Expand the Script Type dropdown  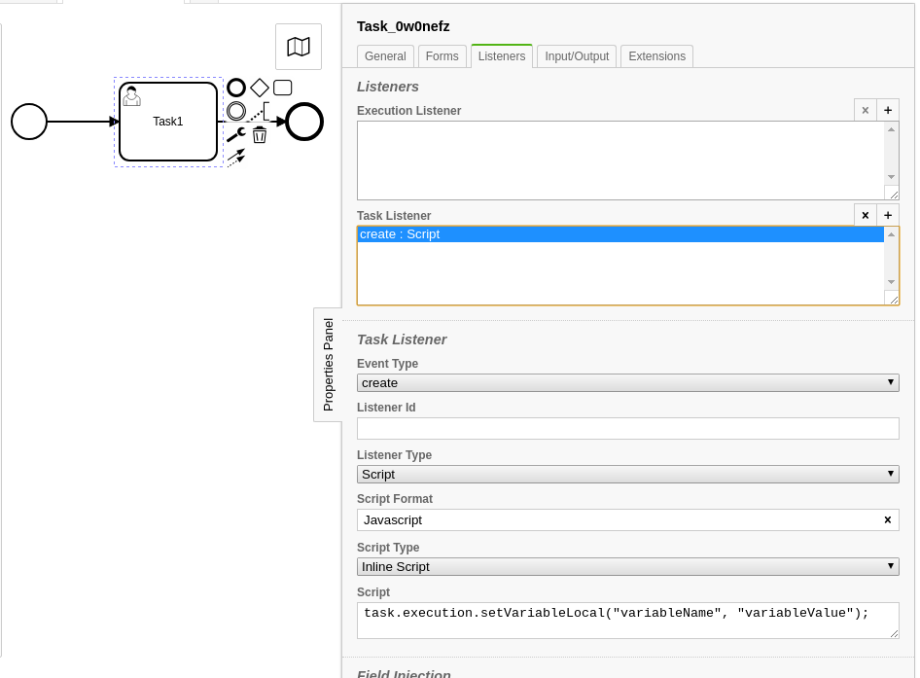[627, 566]
